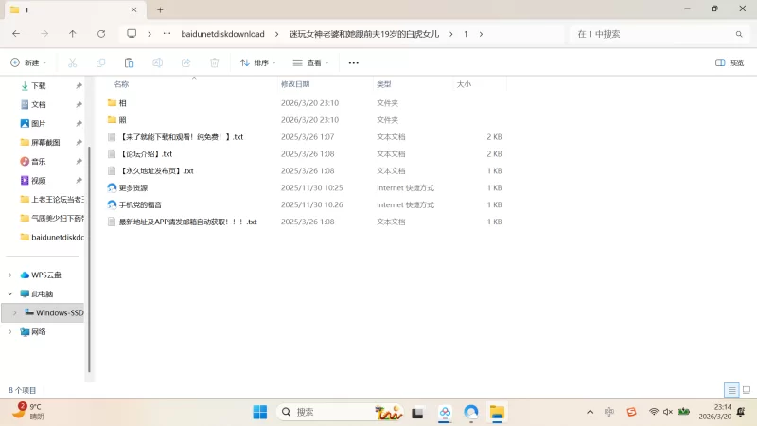Click the Delete trash can icon
This screenshot has height=426, width=757.
215,62
